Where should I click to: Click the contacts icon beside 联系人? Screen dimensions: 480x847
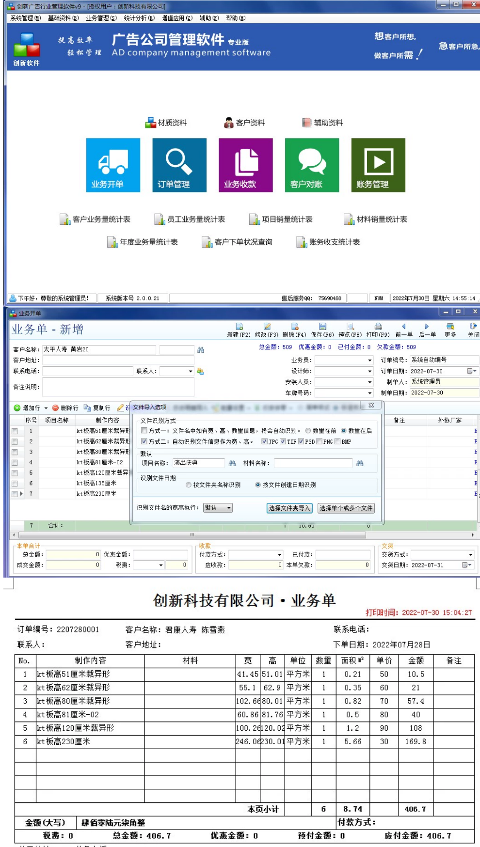[200, 371]
